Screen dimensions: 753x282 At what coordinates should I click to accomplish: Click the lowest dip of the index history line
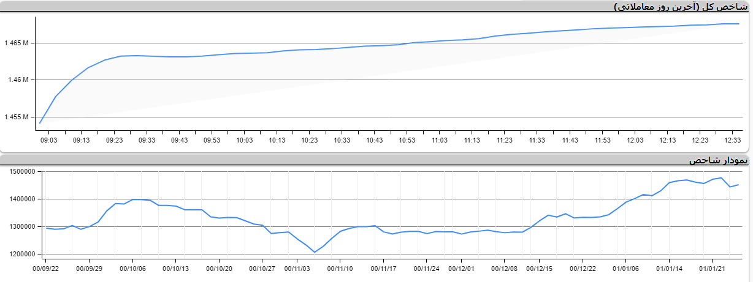click(315, 252)
